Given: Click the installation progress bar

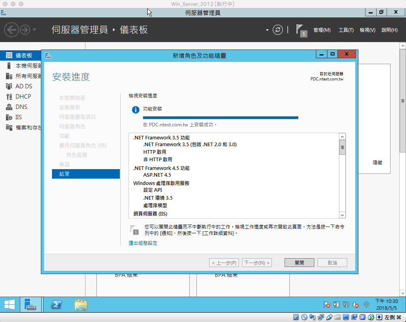Looking at the screenshot, I should click(x=221, y=117).
